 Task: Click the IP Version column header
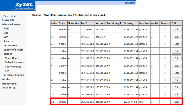coord(74,23)
